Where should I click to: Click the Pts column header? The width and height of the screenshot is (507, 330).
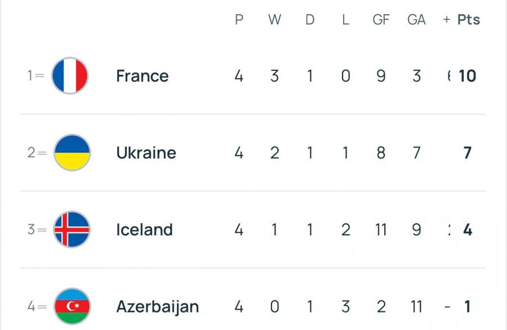point(468,20)
